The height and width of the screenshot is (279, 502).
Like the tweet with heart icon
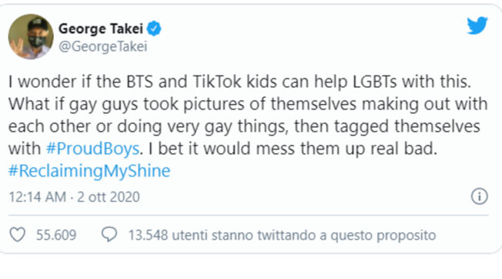click(17, 235)
